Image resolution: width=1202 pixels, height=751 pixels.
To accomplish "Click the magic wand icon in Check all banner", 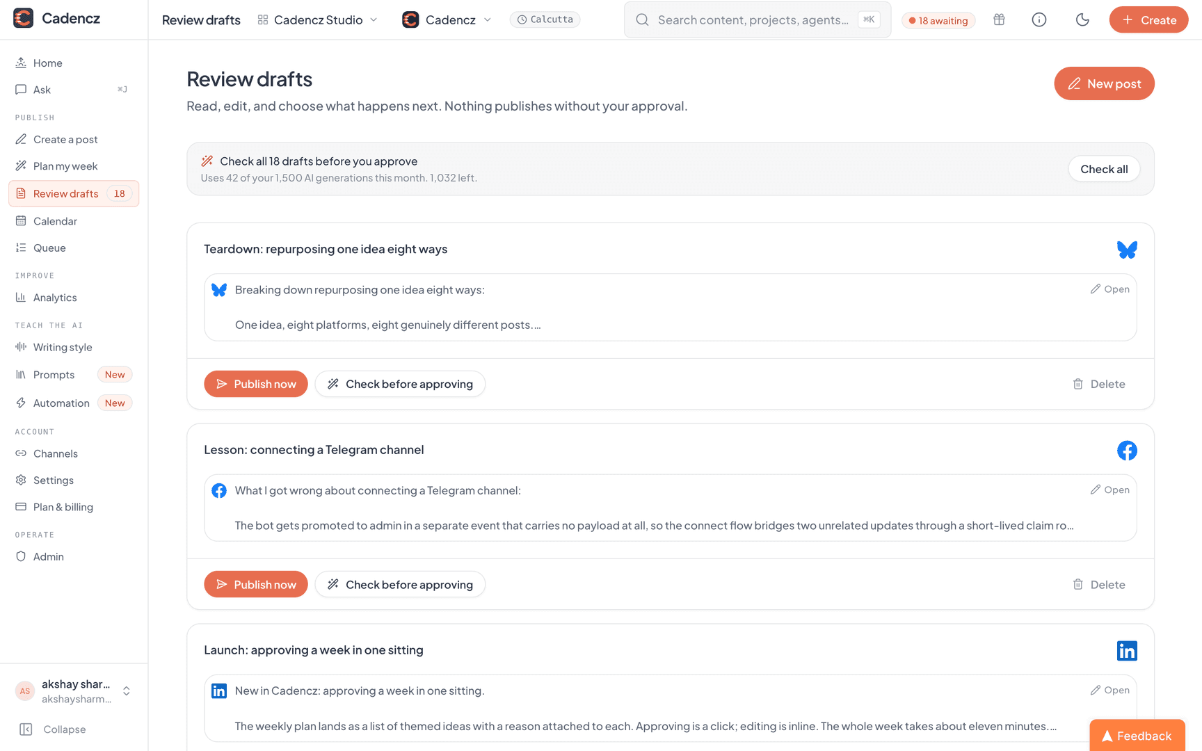I will (x=207, y=161).
